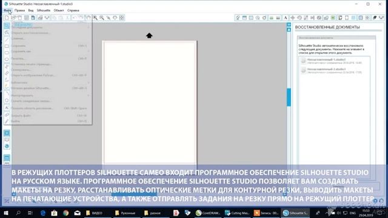Open the Правка menu
Viewport: 388px width, 218px height.
coord(19,10)
